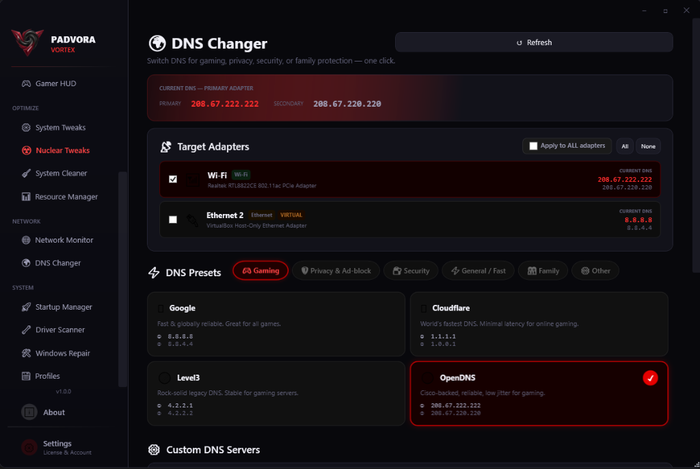The image size is (700, 469).
Task: Click primary DNS 208.67.222.222 in banner
Action: coord(224,104)
